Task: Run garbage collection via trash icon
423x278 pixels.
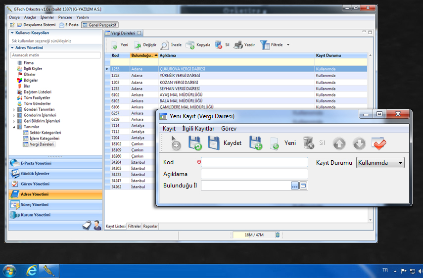Action: click(x=278, y=235)
